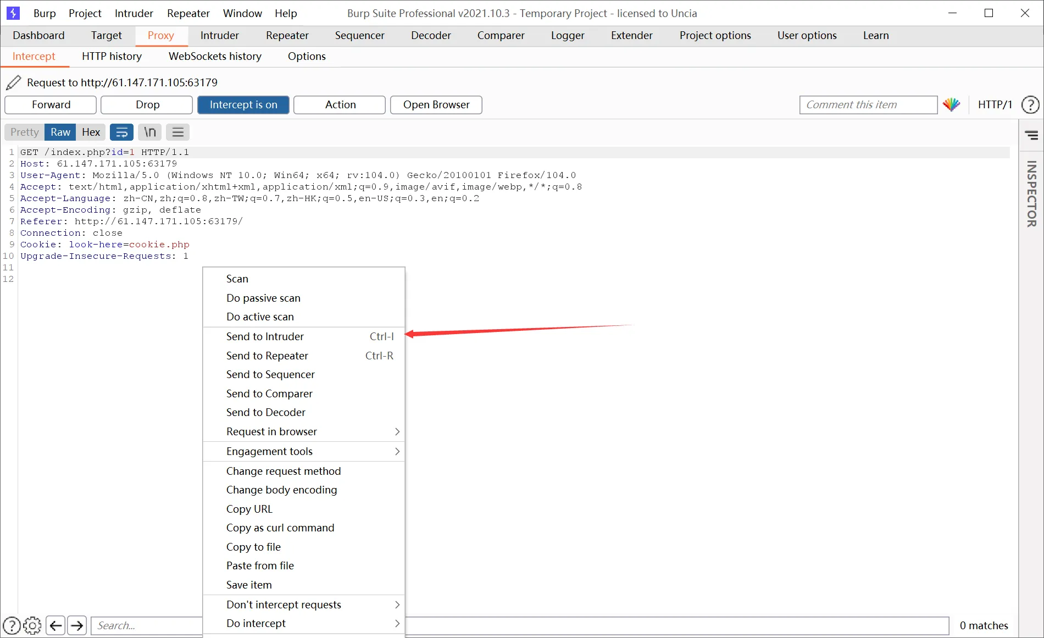Open the HTTP history sub-tab
This screenshot has height=638, width=1044.
[x=112, y=56]
